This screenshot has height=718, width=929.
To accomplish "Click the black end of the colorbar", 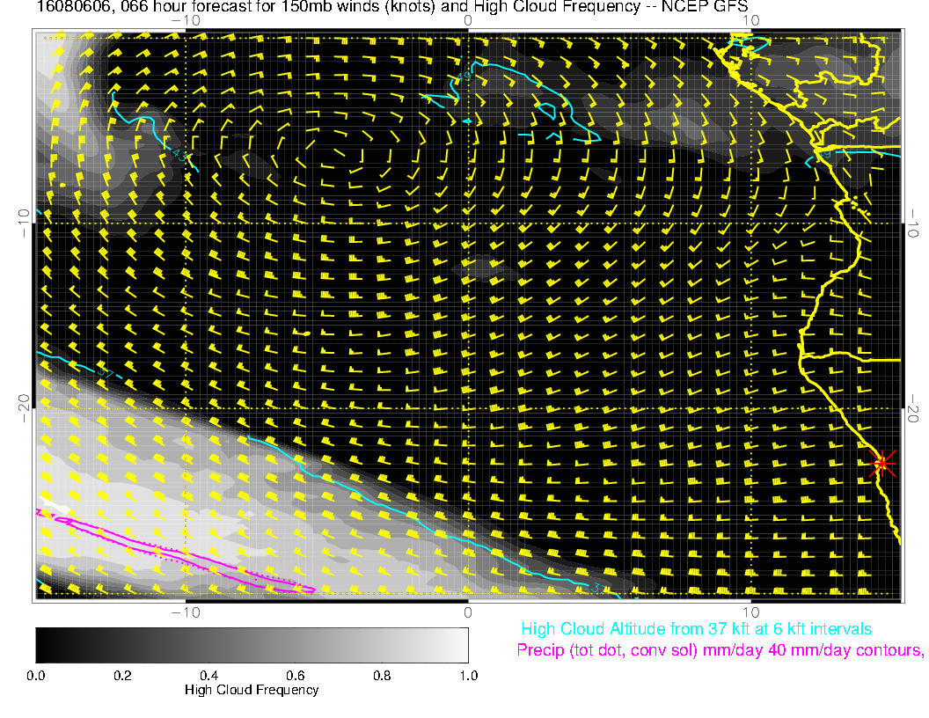I will (x=42, y=645).
